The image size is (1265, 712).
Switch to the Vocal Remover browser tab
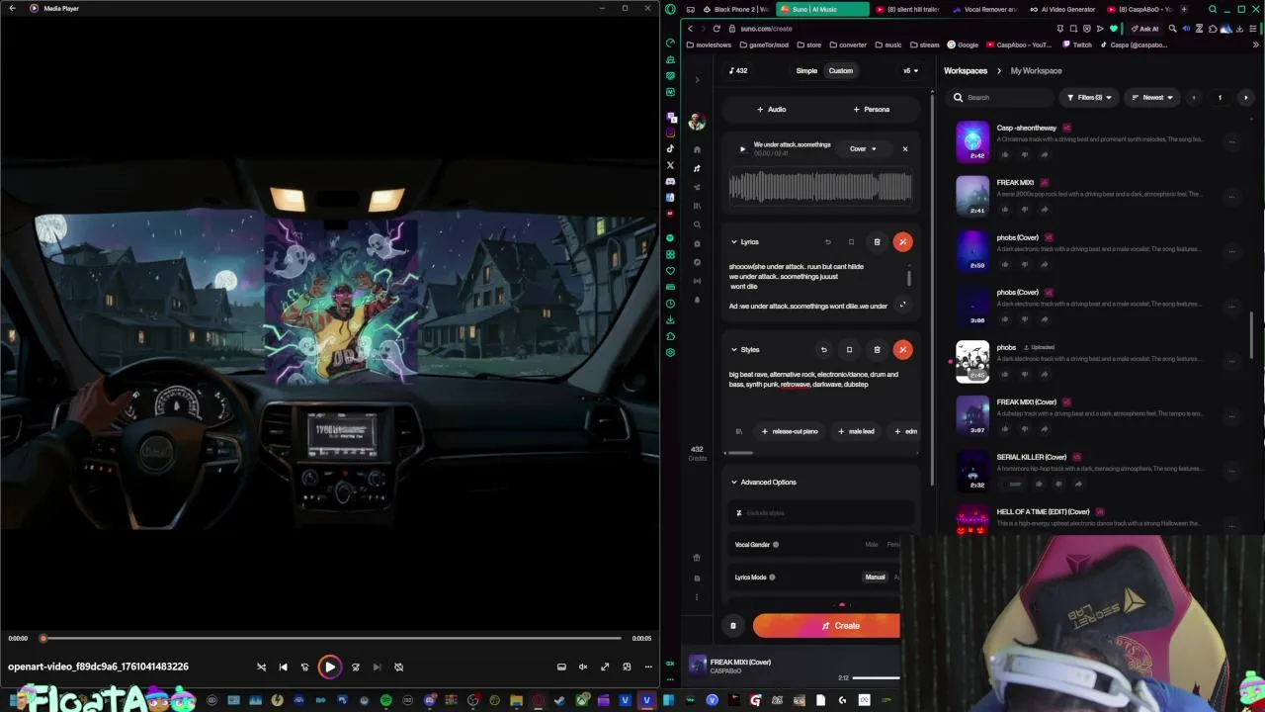click(985, 9)
